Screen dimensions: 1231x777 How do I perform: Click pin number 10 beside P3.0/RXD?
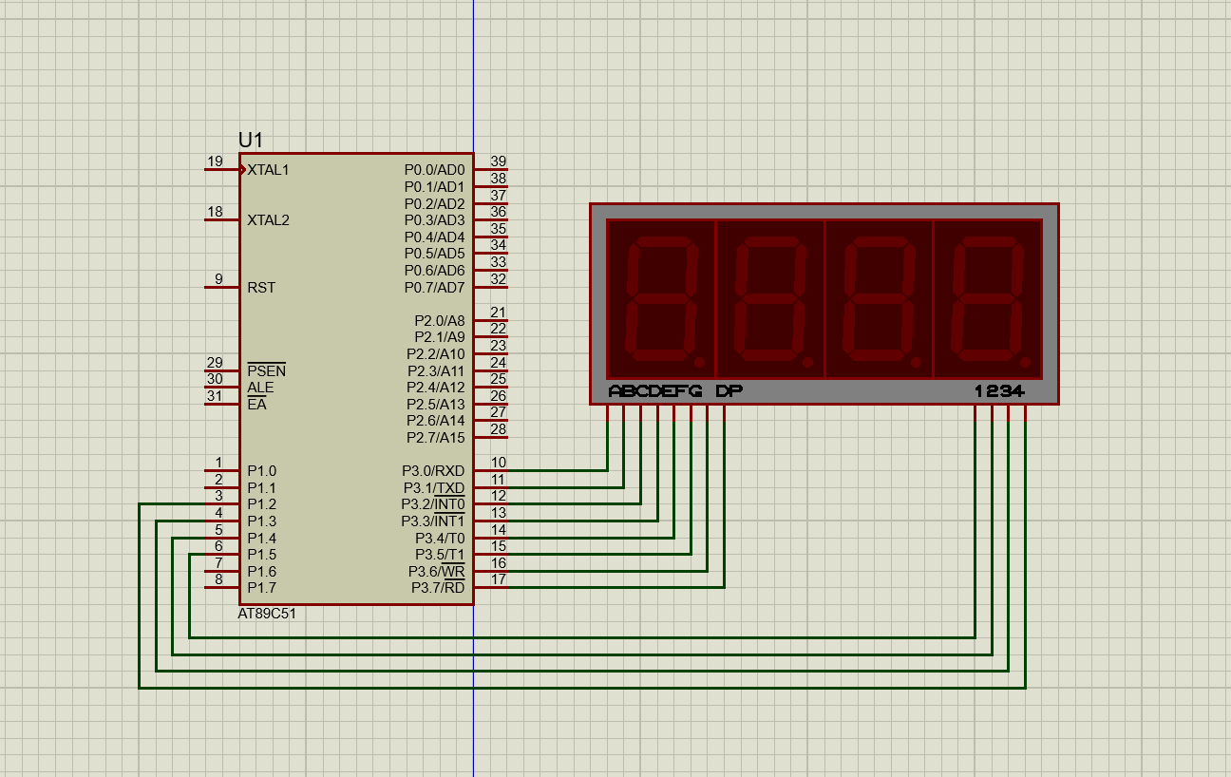pyautogui.click(x=498, y=463)
